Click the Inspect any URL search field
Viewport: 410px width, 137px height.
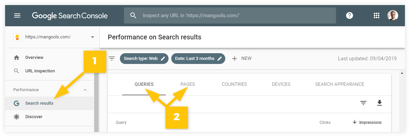230,15
